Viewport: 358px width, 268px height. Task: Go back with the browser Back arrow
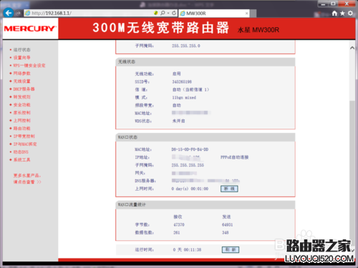pyautogui.click(x=9, y=13)
